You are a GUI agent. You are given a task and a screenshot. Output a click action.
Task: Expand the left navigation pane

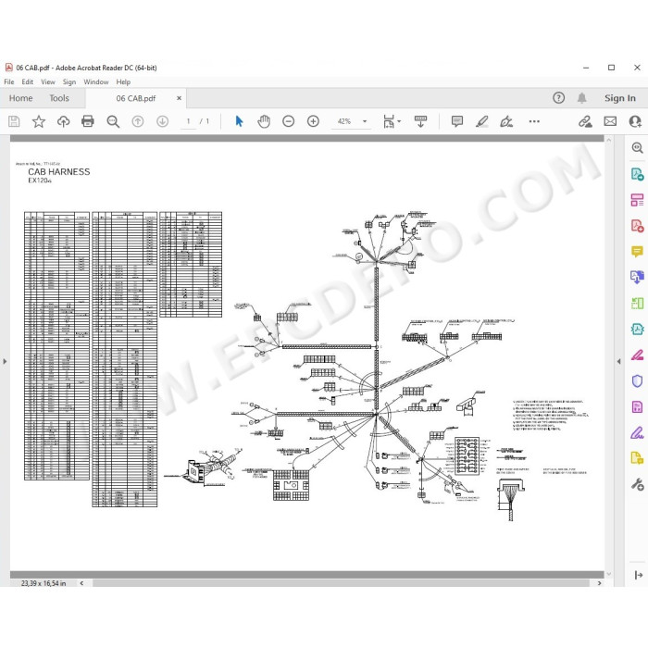click(x=5, y=361)
